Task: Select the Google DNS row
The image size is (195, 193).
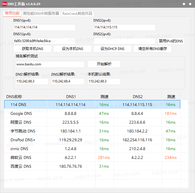Action: (x=92, y=113)
